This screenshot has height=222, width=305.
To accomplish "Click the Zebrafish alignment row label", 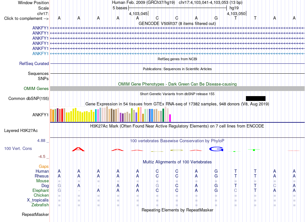I will click(x=40, y=205).
